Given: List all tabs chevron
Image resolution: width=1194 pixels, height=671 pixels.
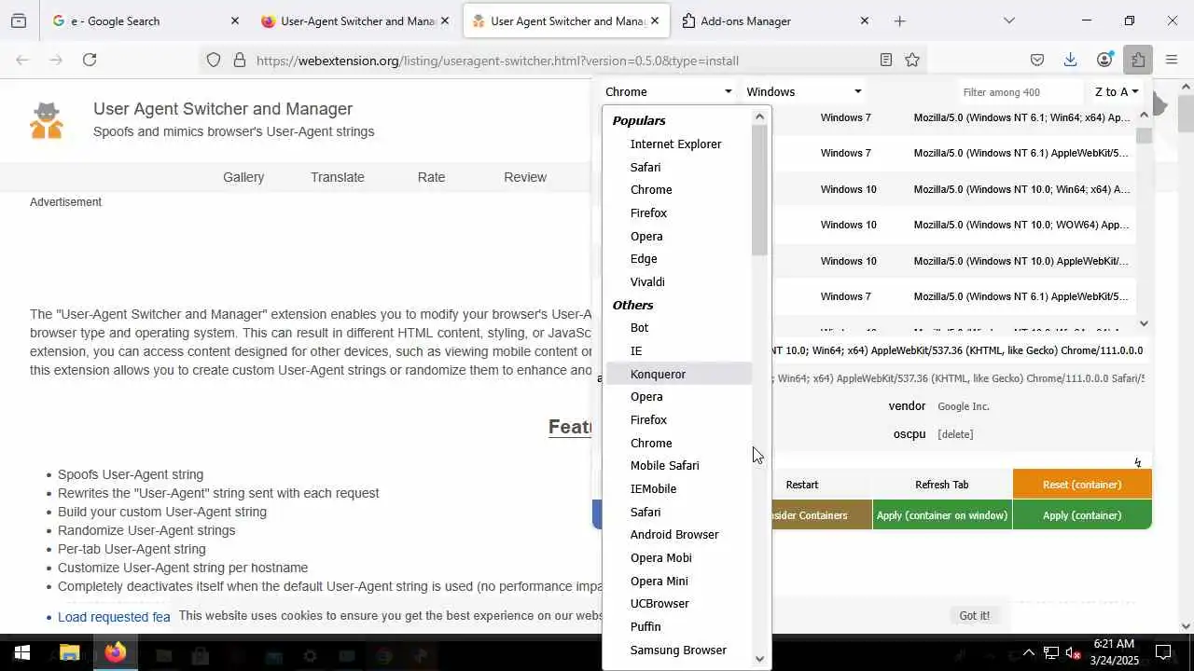Looking at the screenshot, I should (x=1008, y=21).
